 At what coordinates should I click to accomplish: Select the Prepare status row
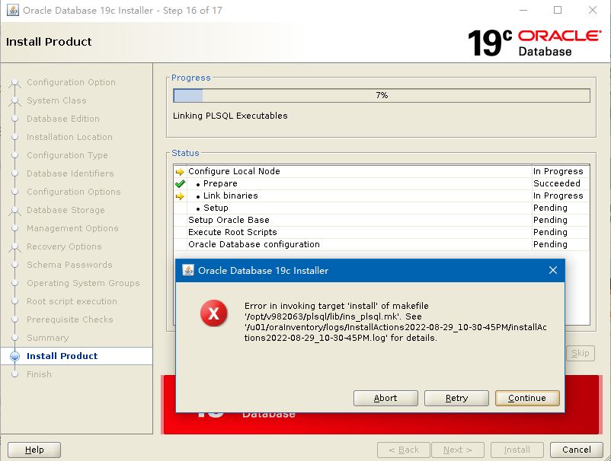pyautogui.click(x=382, y=183)
